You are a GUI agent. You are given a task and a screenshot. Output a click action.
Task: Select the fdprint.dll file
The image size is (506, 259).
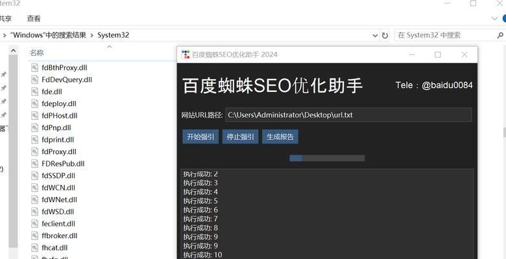(x=58, y=140)
